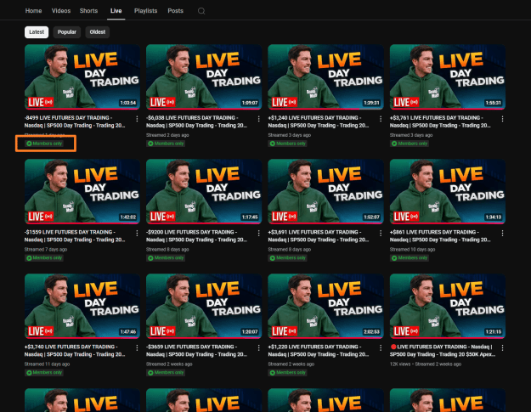Click Members only badge under +$1,240 stream
This screenshot has width=531, height=412.
[288, 144]
